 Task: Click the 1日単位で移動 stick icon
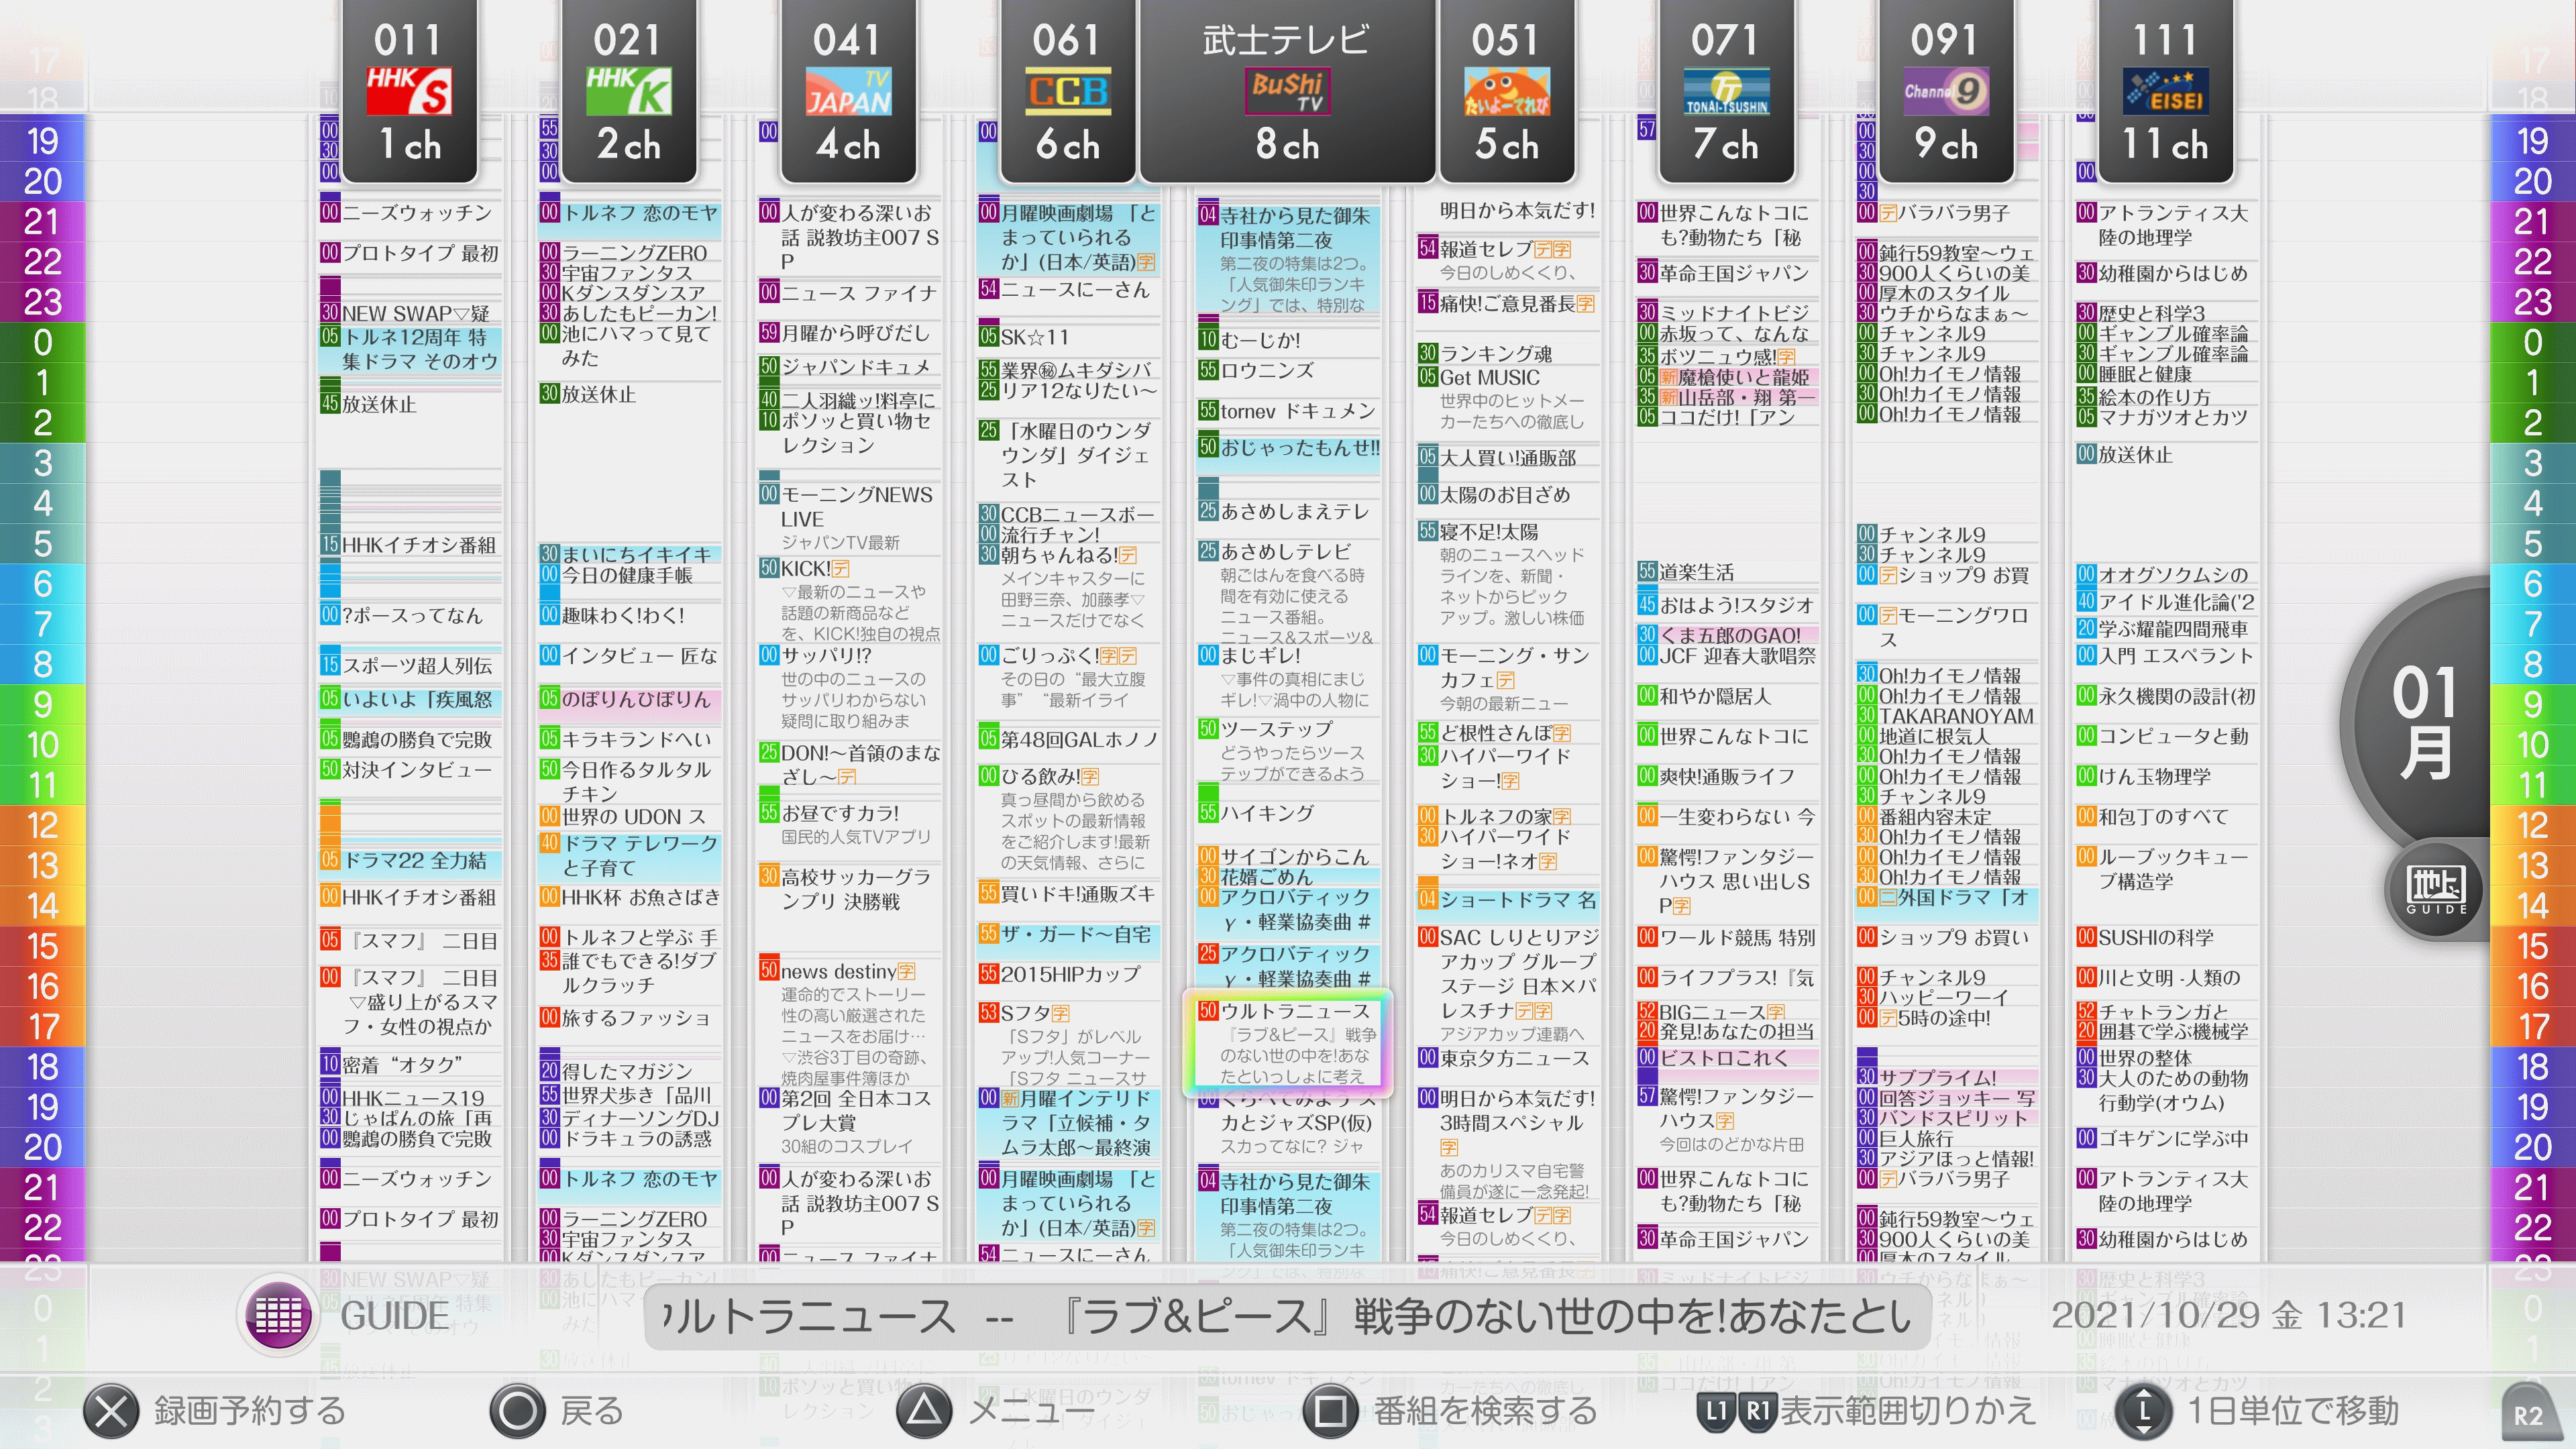2143,1411
